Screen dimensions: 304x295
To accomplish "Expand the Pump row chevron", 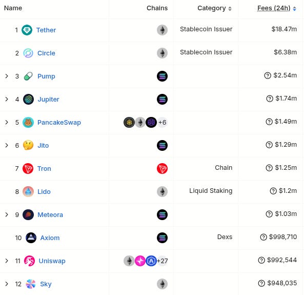I will [7, 76].
